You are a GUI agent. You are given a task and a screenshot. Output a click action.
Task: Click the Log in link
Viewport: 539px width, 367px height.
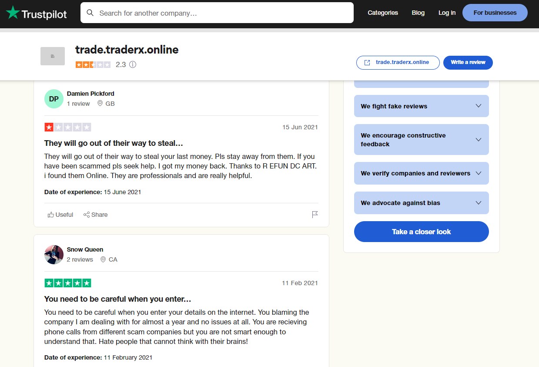pos(446,13)
